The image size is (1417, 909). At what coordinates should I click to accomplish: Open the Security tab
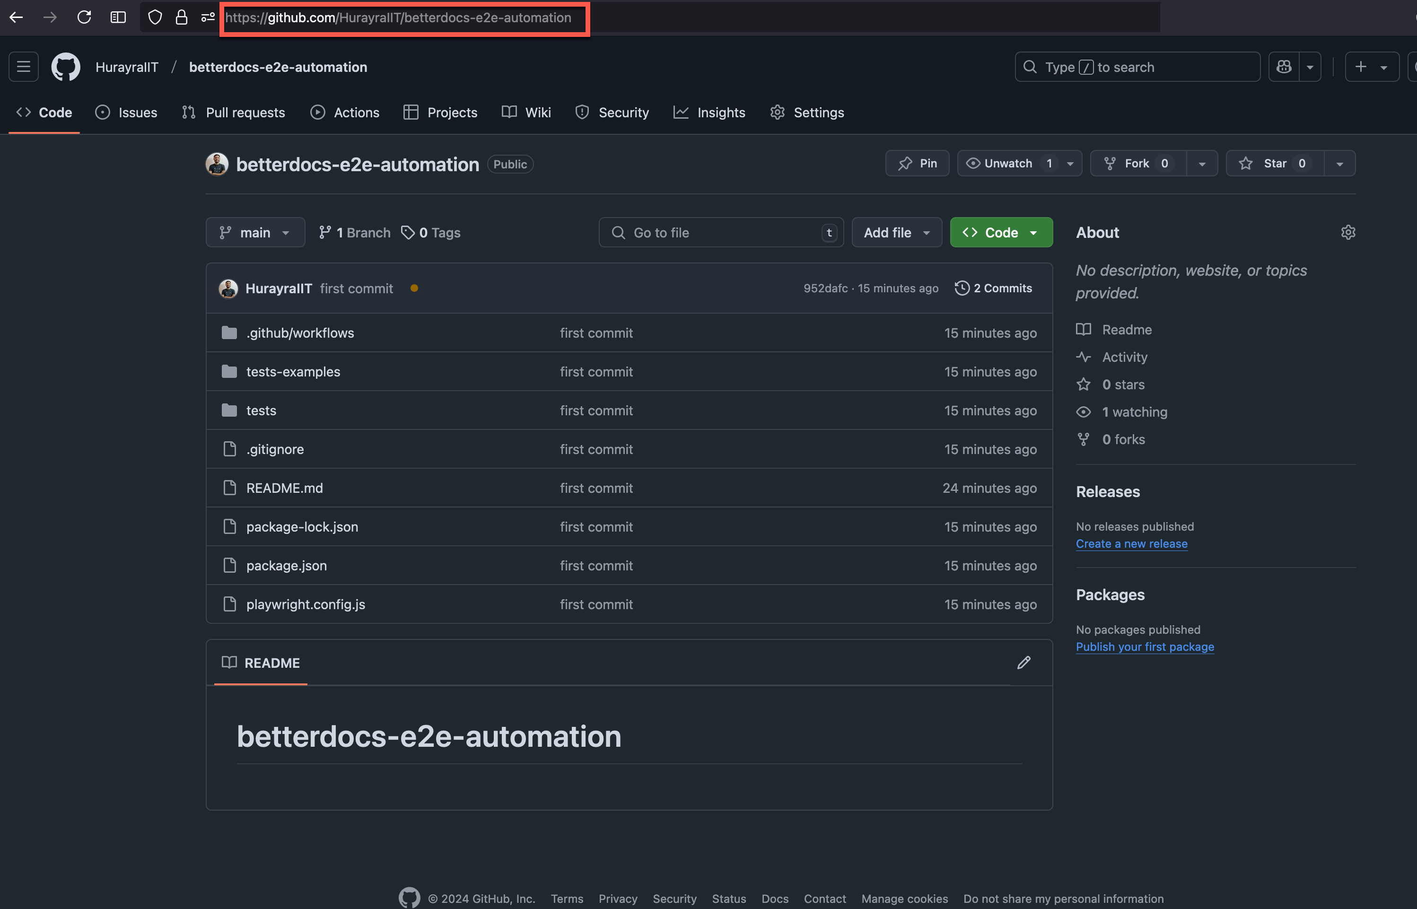(x=612, y=112)
